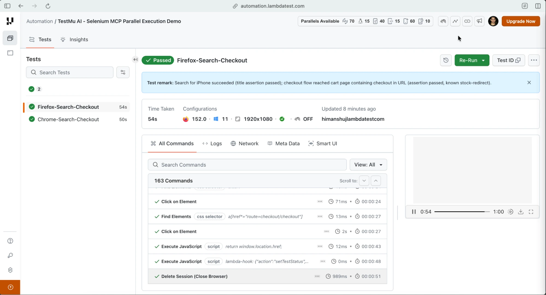Pause the test video playback
The image size is (546, 295).
click(414, 212)
